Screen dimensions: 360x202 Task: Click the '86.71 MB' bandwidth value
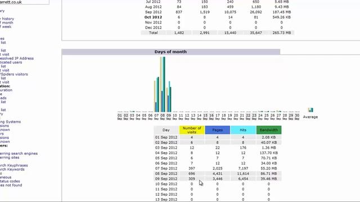(x=269, y=173)
